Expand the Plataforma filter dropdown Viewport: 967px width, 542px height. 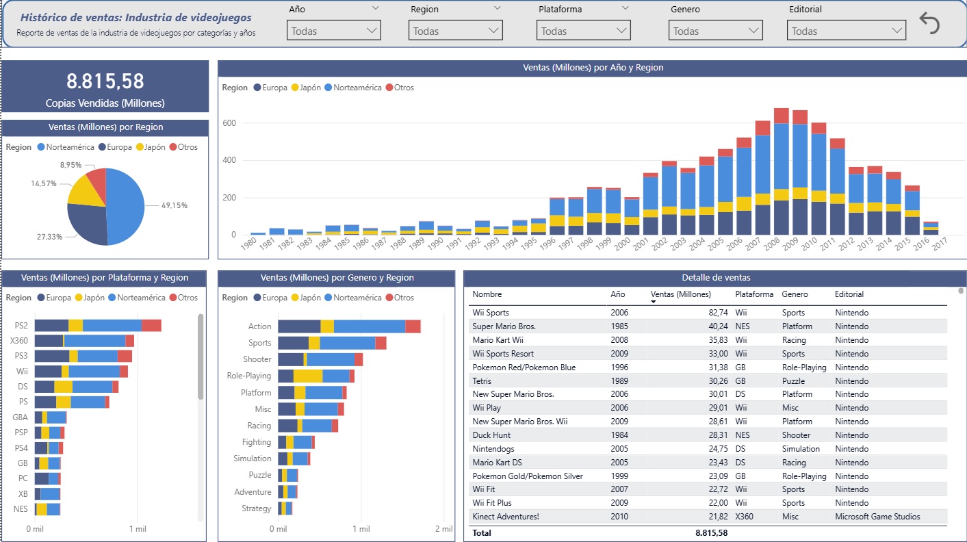[584, 31]
